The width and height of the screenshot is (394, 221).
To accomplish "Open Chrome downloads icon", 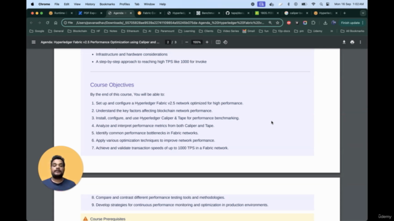I will 325,23.
